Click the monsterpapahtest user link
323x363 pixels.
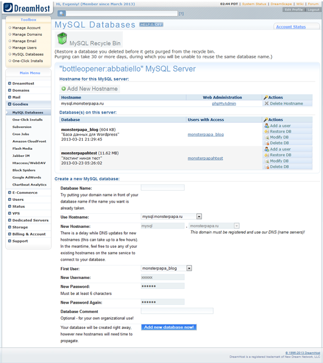tap(206, 158)
